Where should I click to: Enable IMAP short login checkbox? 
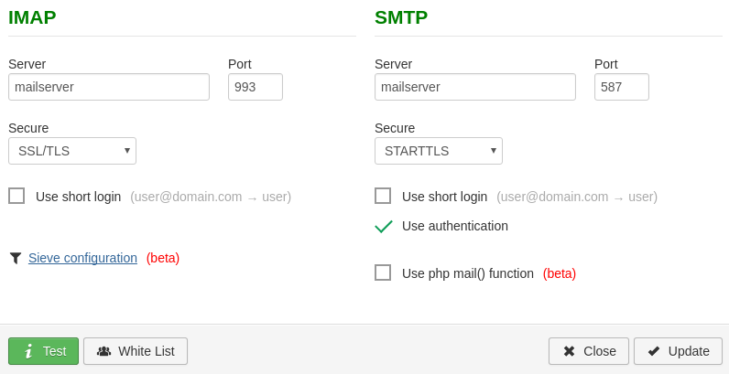click(x=16, y=196)
